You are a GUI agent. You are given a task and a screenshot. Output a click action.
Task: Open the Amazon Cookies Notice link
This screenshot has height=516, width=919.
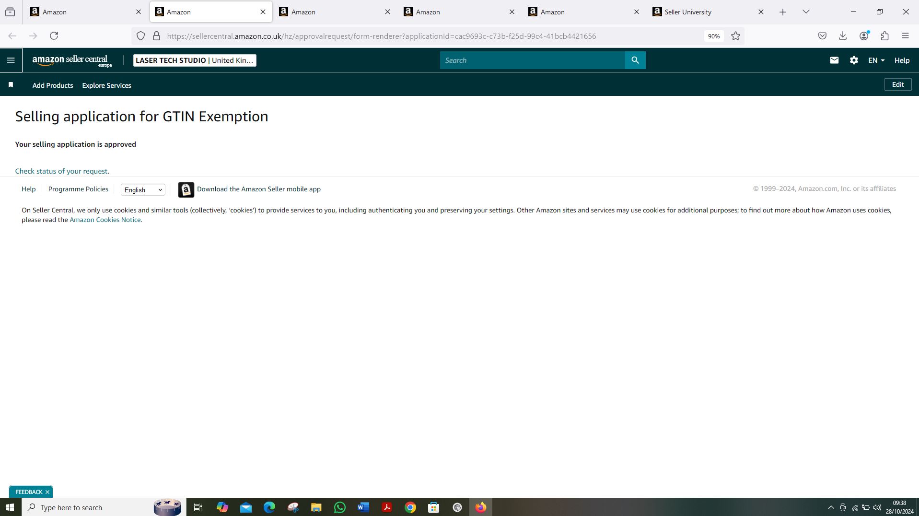pyautogui.click(x=105, y=220)
